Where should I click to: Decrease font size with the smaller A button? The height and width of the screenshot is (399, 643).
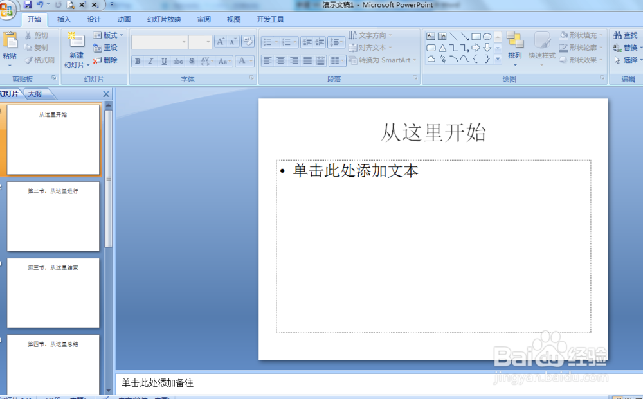233,41
